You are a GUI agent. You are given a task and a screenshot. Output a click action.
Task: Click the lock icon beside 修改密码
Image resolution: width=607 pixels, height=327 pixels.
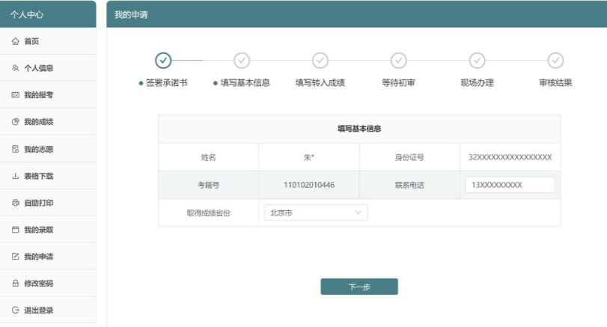coord(16,284)
